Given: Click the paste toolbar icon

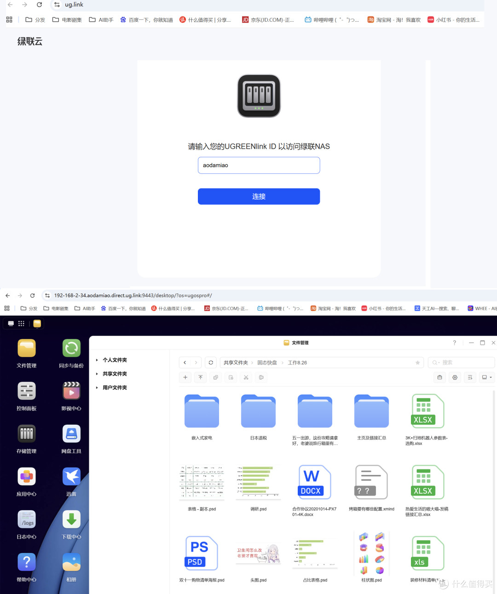Looking at the screenshot, I should tap(231, 377).
